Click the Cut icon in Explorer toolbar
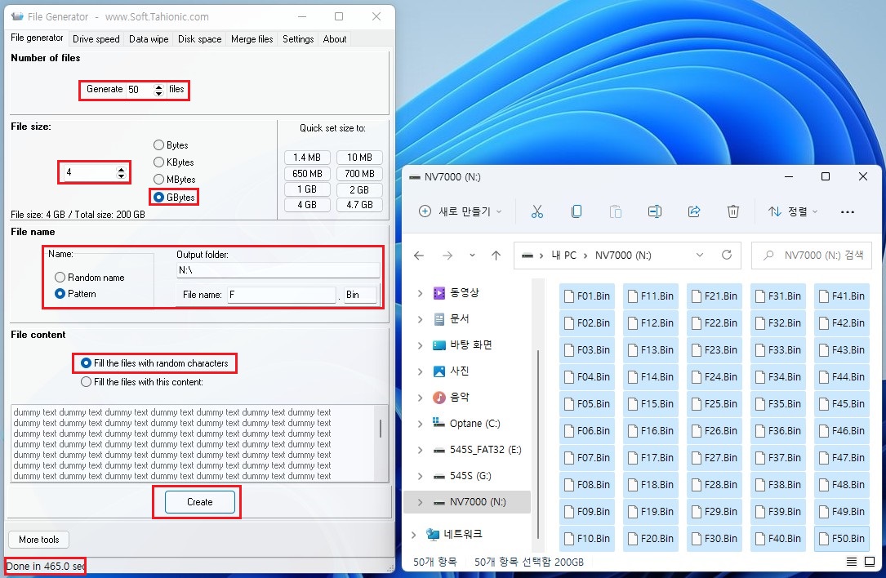Screen dimensions: 886x578 click(x=536, y=211)
